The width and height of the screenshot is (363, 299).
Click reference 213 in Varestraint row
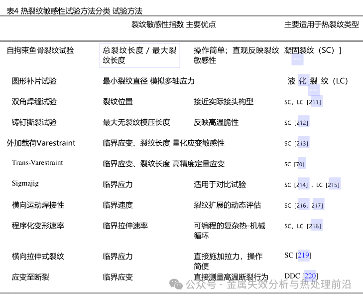pyautogui.click(x=301, y=143)
